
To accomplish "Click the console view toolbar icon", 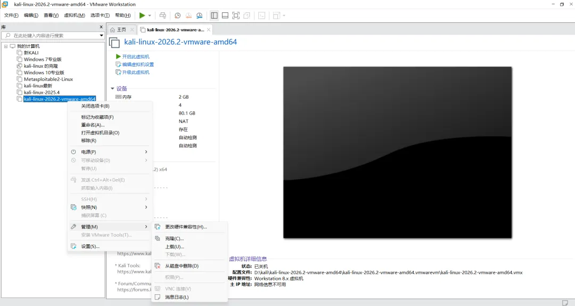I will 262,15.
